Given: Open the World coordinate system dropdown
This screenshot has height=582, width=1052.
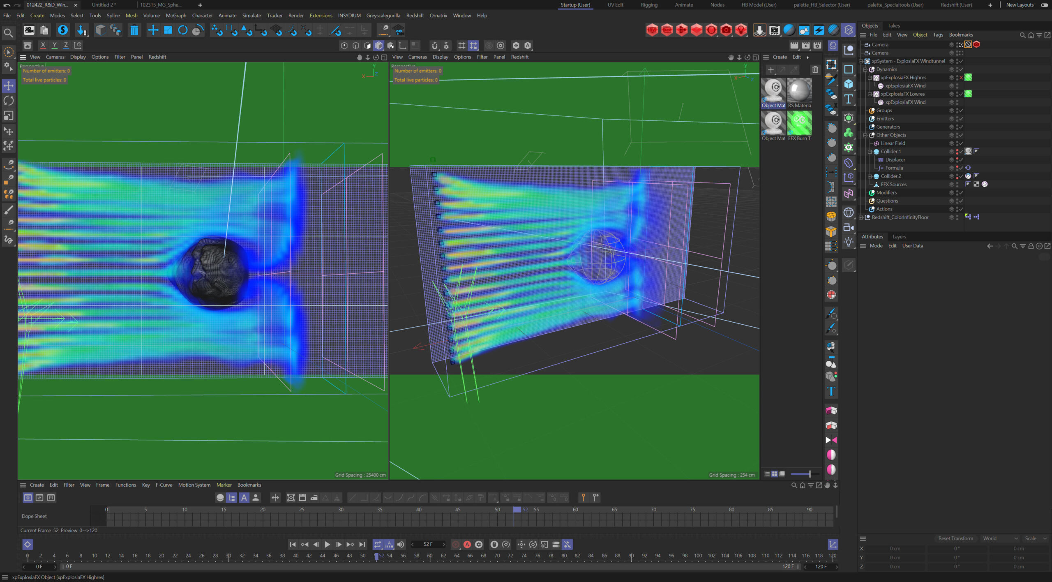Looking at the screenshot, I should [1000, 538].
